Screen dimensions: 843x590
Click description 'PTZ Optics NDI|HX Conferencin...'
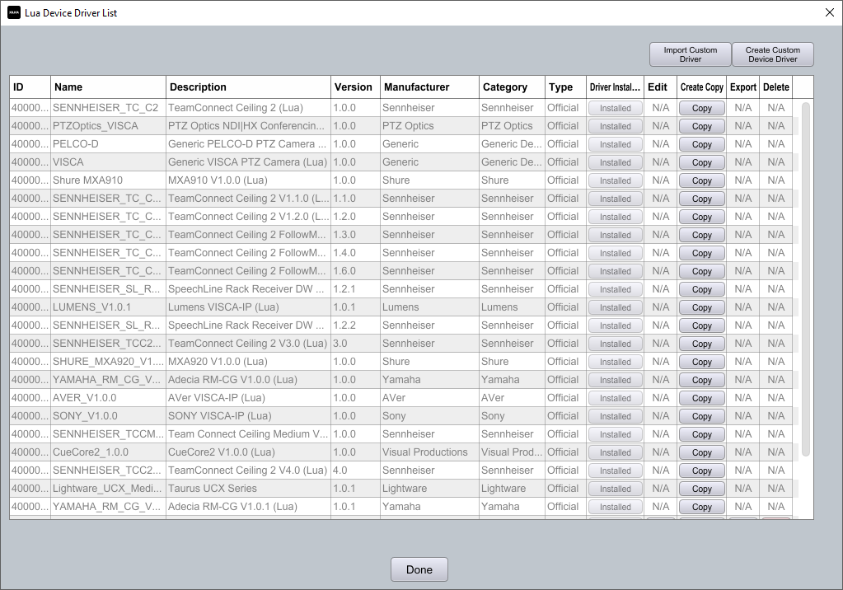[248, 126]
